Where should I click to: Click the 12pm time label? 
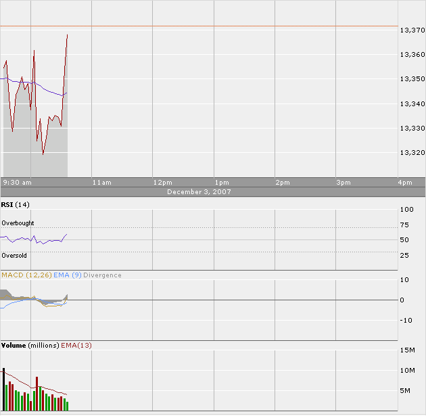[162, 183]
